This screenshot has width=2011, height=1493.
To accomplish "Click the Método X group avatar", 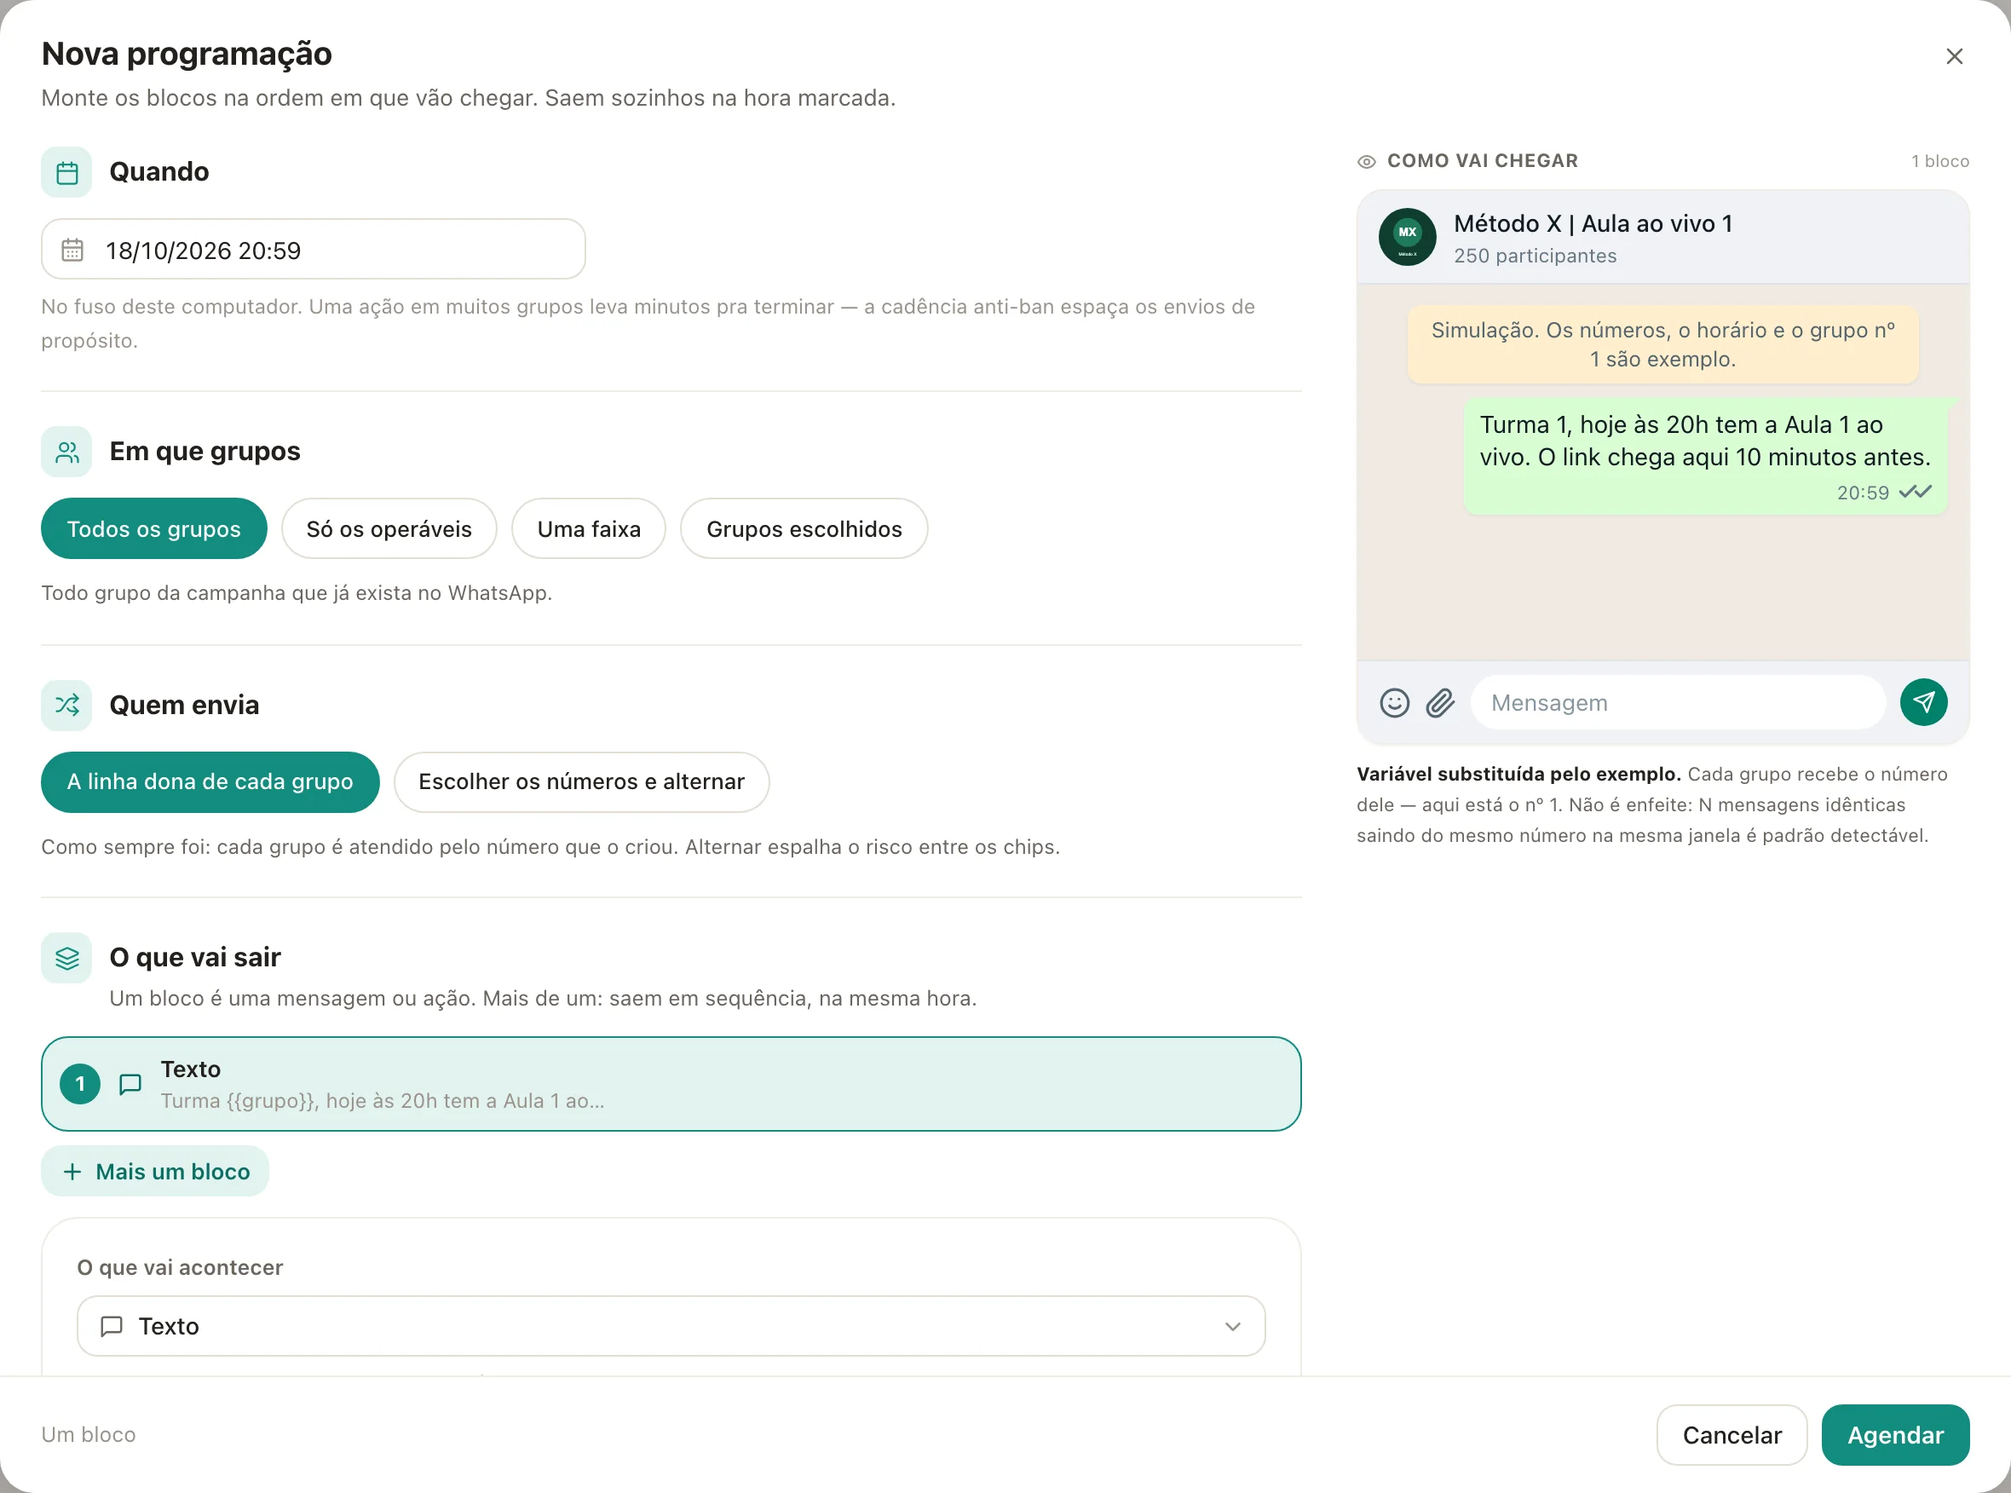I will 1407,237.
